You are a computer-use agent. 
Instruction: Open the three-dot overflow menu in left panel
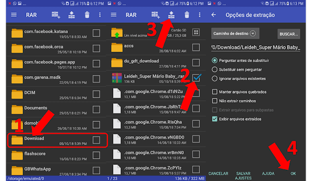click(x=100, y=15)
